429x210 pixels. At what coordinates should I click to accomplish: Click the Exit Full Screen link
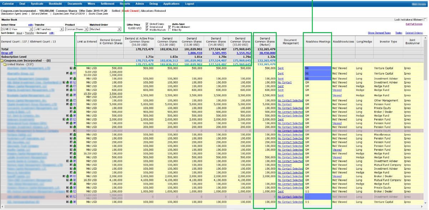[414, 24]
